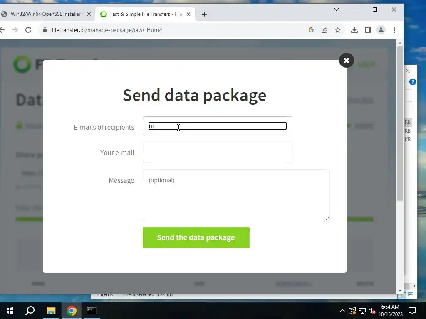Click Send the data package button
The width and height of the screenshot is (426, 319).
click(x=196, y=238)
